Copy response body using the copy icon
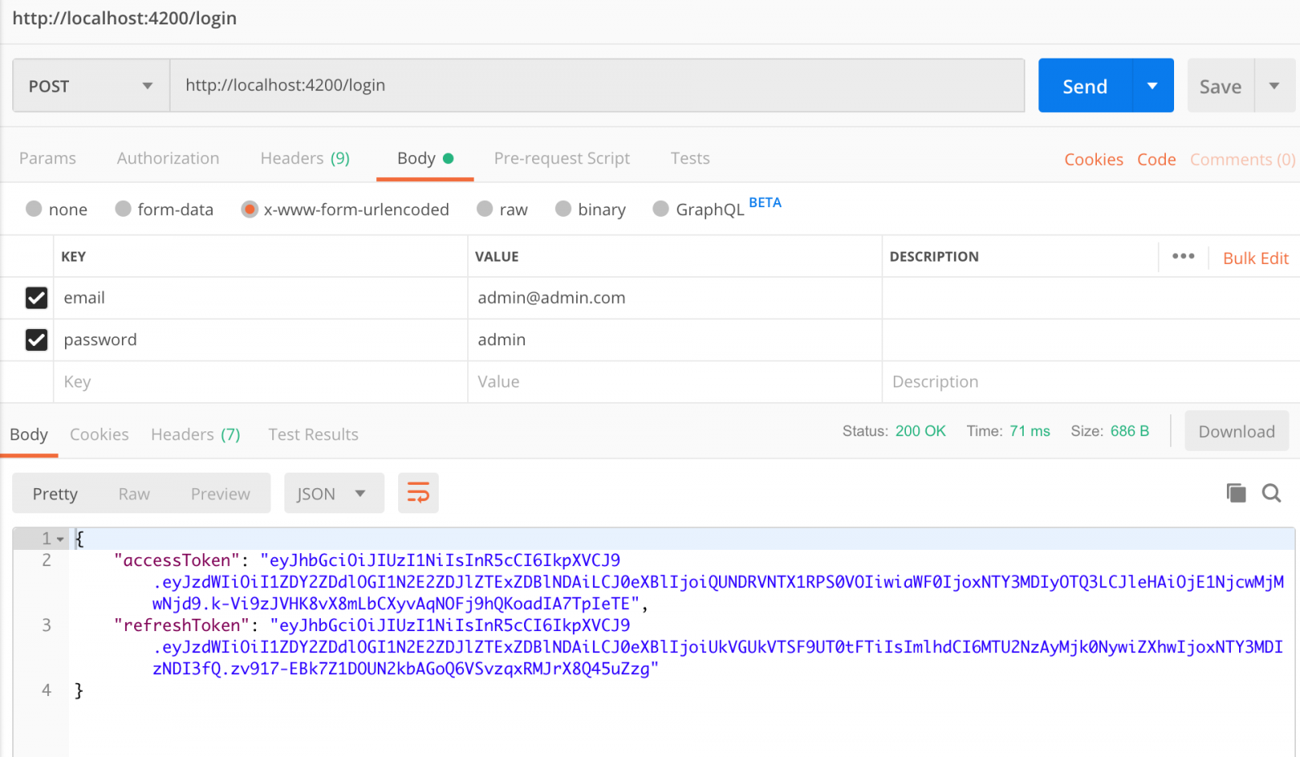 1236,493
